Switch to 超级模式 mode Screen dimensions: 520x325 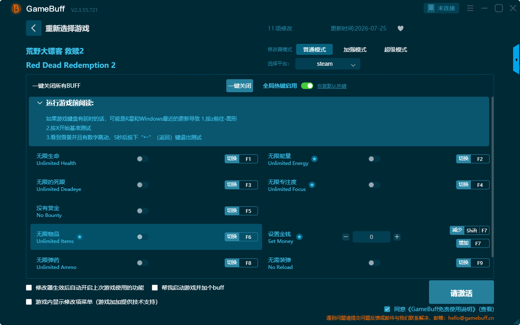coord(396,50)
